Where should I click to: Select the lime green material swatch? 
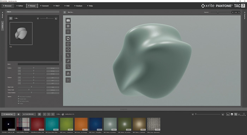tap(66, 124)
